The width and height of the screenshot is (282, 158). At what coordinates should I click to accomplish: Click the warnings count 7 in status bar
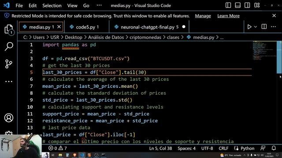[x=63, y=148]
